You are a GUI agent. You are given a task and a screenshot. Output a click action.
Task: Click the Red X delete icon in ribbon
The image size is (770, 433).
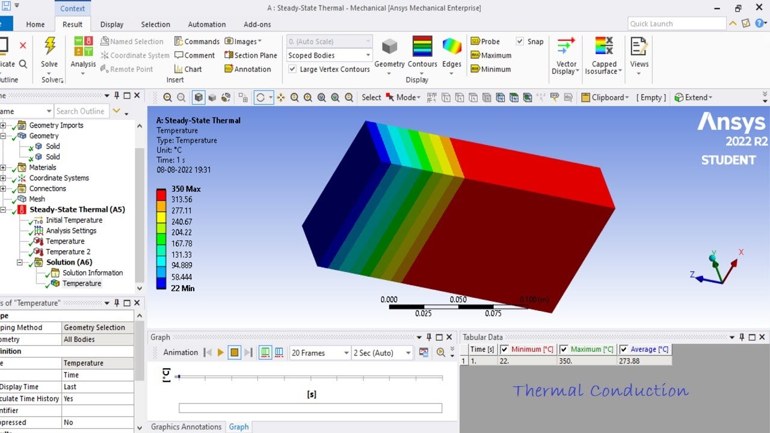click(x=23, y=46)
